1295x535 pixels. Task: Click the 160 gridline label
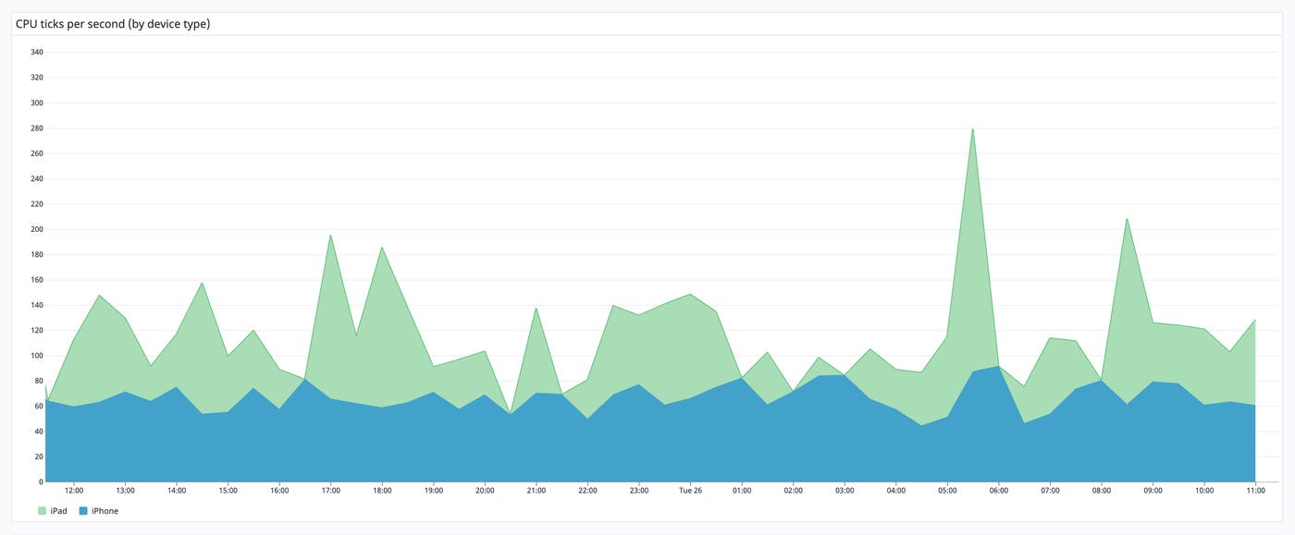(37, 279)
